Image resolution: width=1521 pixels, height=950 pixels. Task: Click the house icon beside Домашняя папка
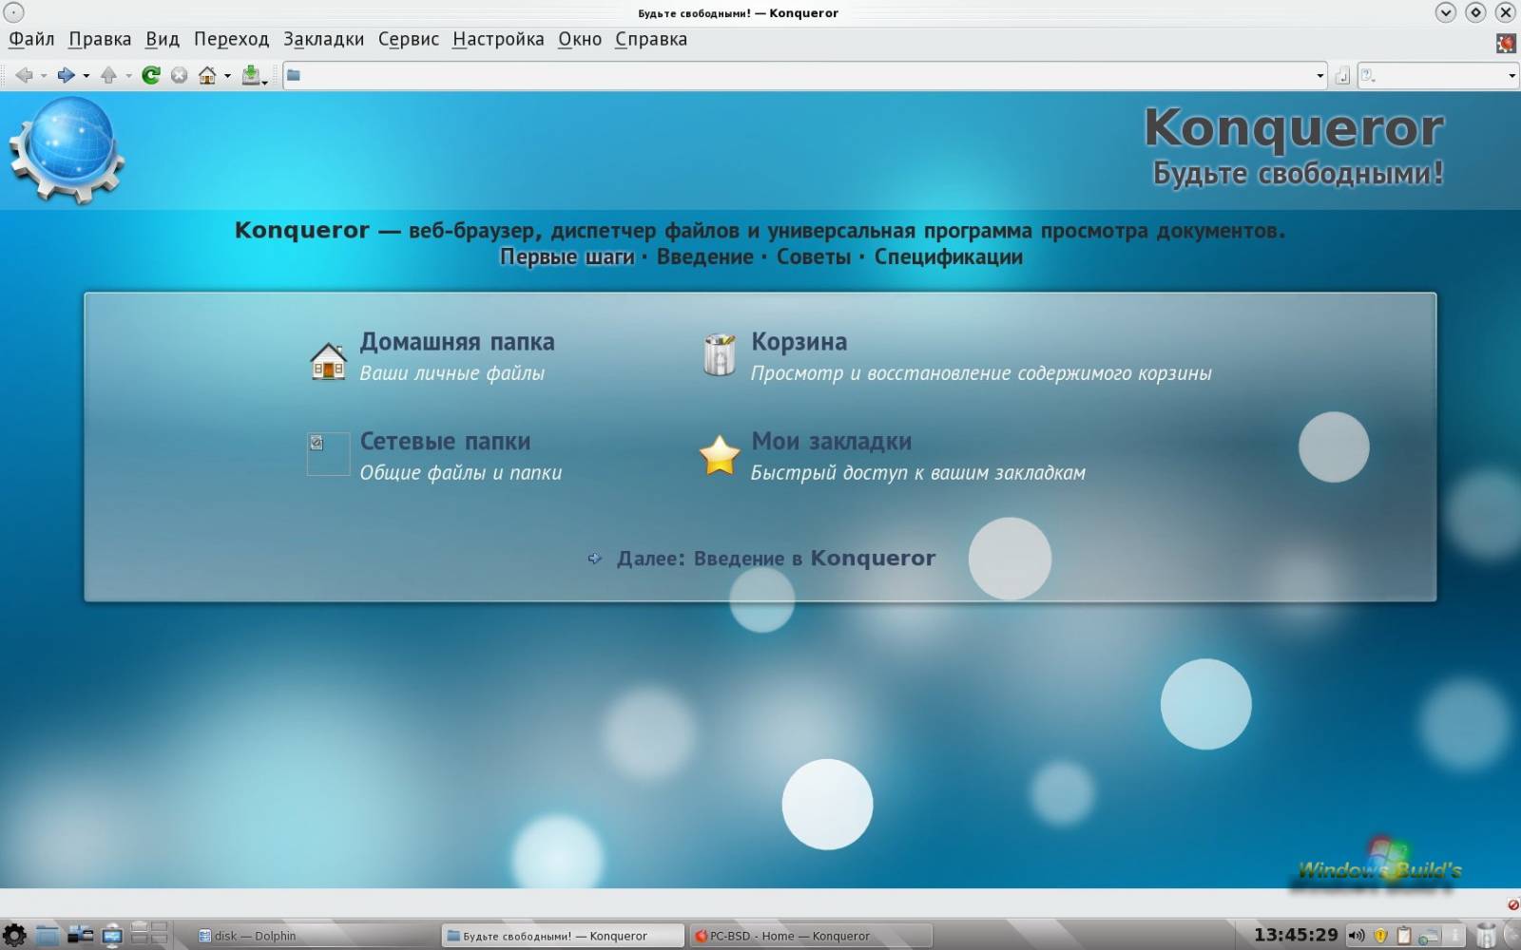pos(328,361)
